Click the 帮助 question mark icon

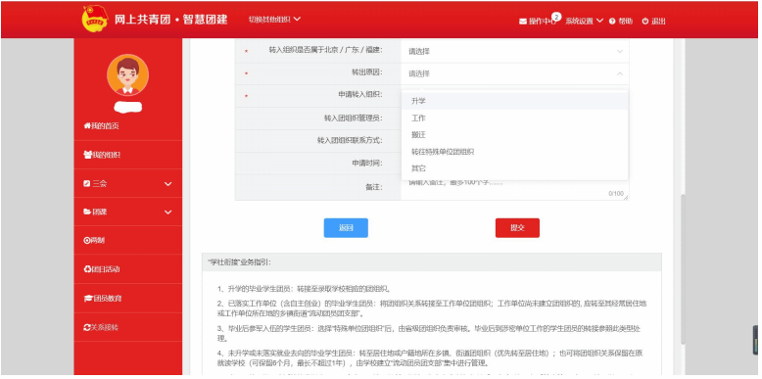click(612, 22)
